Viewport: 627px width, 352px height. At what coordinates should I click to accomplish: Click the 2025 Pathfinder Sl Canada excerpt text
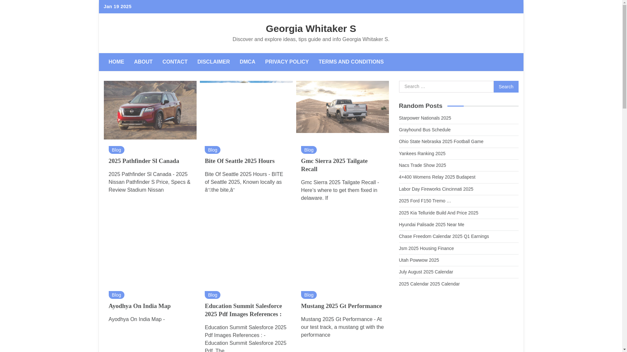[149, 182]
